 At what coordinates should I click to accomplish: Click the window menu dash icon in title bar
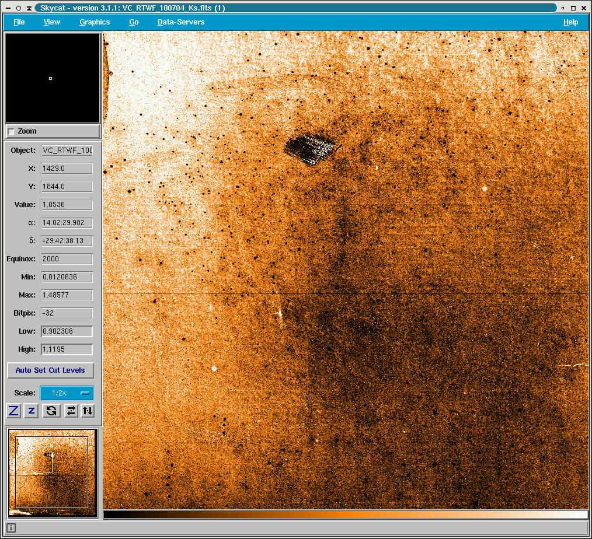(7, 8)
